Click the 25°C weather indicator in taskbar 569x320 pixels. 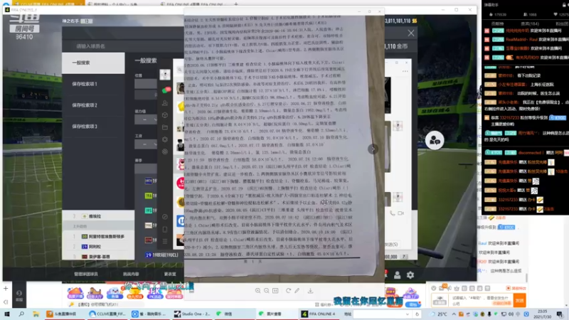point(438,314)
